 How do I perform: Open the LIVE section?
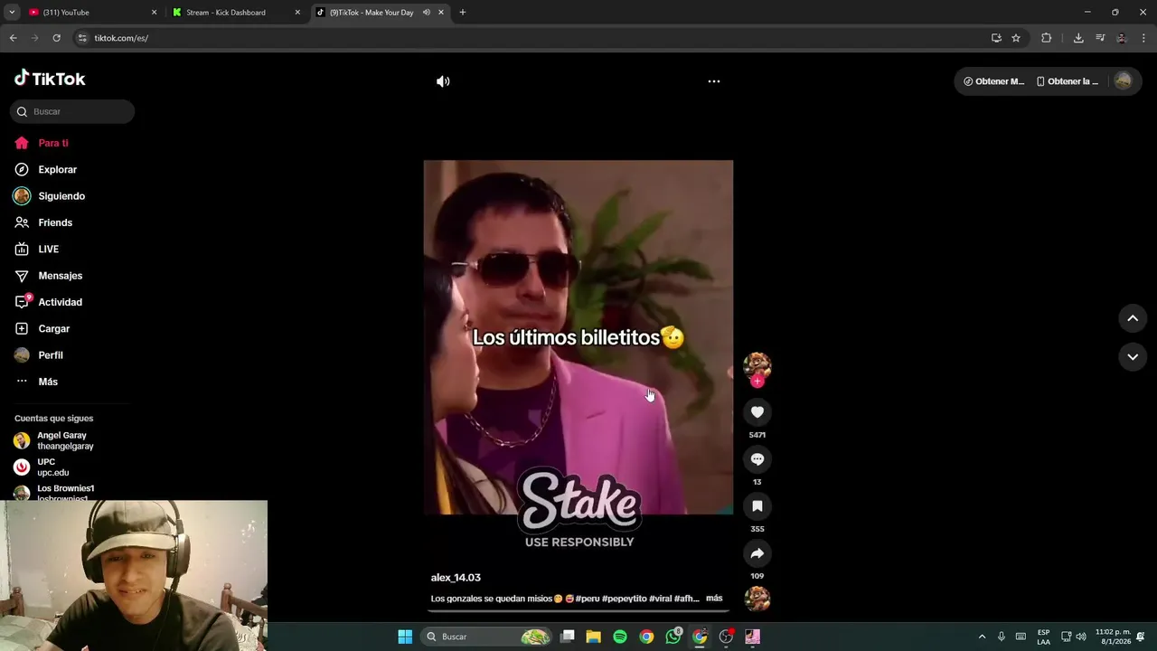click(48, 249)
